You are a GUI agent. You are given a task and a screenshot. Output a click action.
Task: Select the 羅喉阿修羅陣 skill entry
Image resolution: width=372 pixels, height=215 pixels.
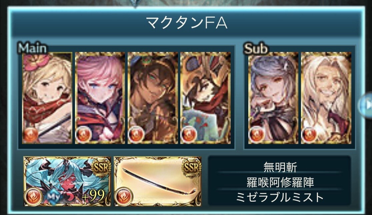280,182
